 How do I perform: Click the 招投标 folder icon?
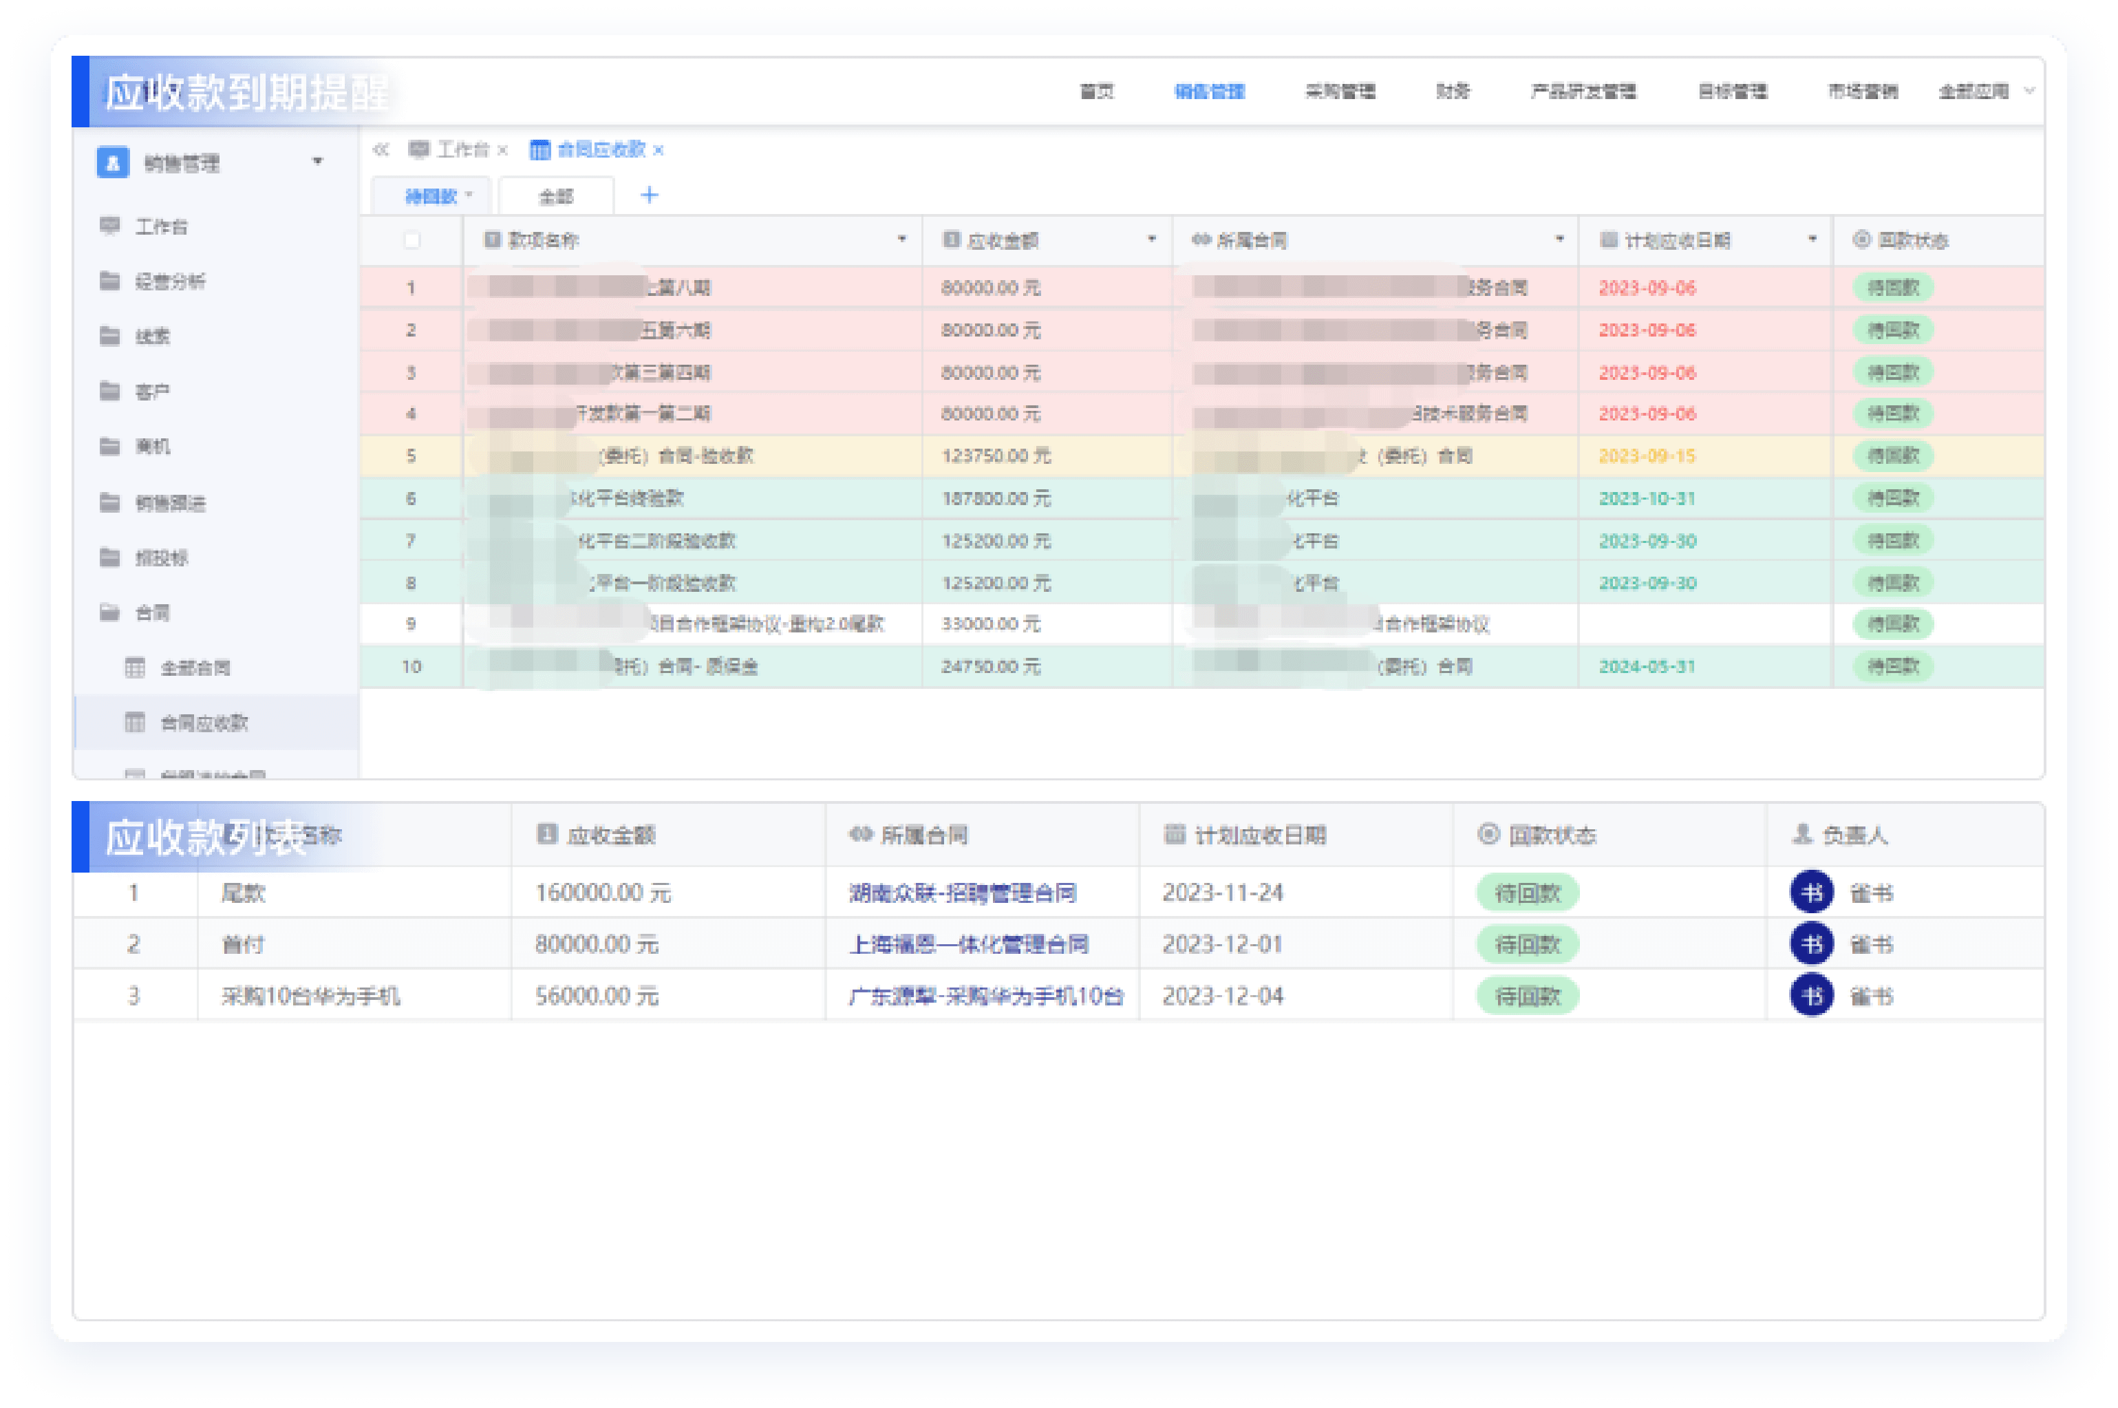109,557
